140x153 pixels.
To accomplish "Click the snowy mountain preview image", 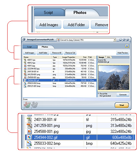I will coord(114,78).
